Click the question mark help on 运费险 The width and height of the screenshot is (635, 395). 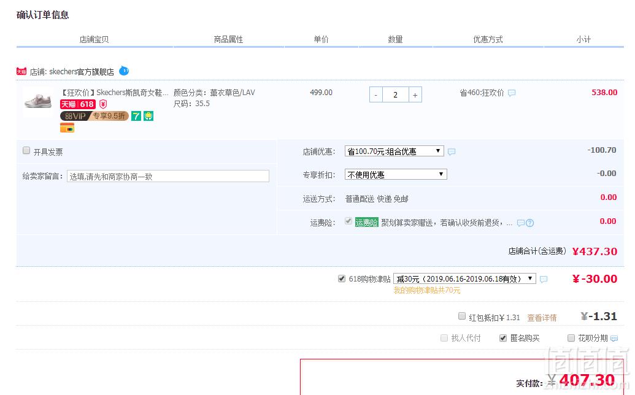pyautogui.click(x=529, y=223)
